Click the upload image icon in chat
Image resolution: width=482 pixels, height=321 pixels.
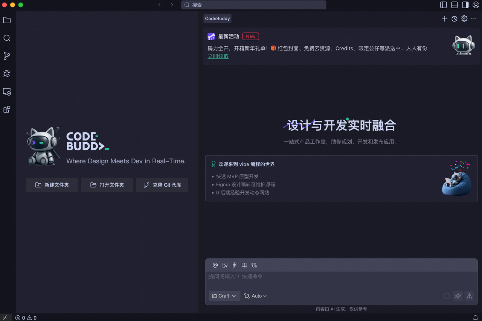pyautogui.click(x=225, y=265)
